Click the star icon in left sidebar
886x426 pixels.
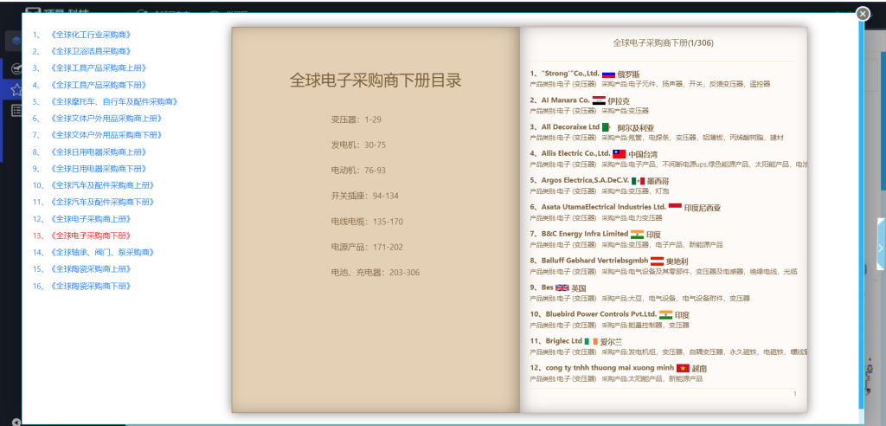tap(15, 89)
